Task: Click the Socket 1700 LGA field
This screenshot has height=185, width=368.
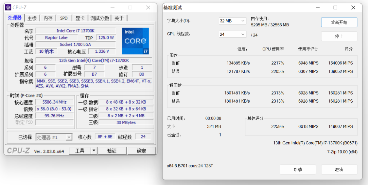Action: coord(76,44)
